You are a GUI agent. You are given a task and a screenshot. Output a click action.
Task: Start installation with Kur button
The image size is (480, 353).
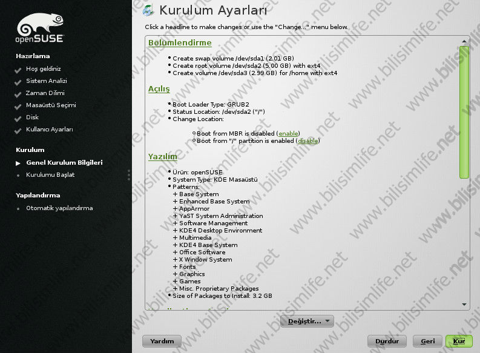point(459,341)
